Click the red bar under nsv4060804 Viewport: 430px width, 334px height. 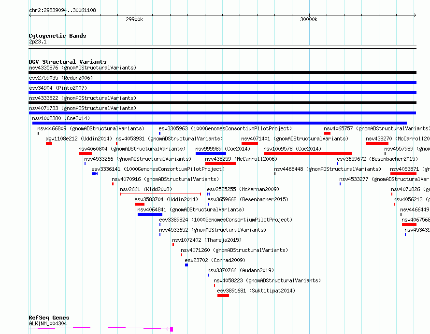coord(85,153)
